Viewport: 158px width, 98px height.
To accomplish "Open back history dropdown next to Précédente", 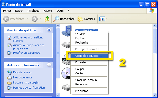I will pos(27,19).
